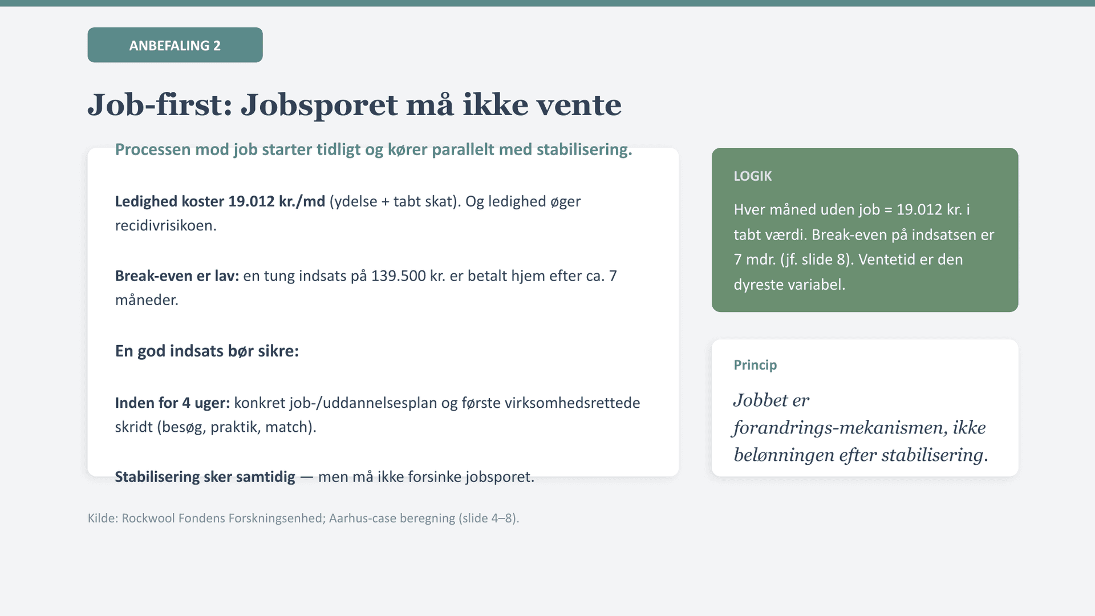Click the Princip label
Viewport: 1095px width, 616px height.
755,365
